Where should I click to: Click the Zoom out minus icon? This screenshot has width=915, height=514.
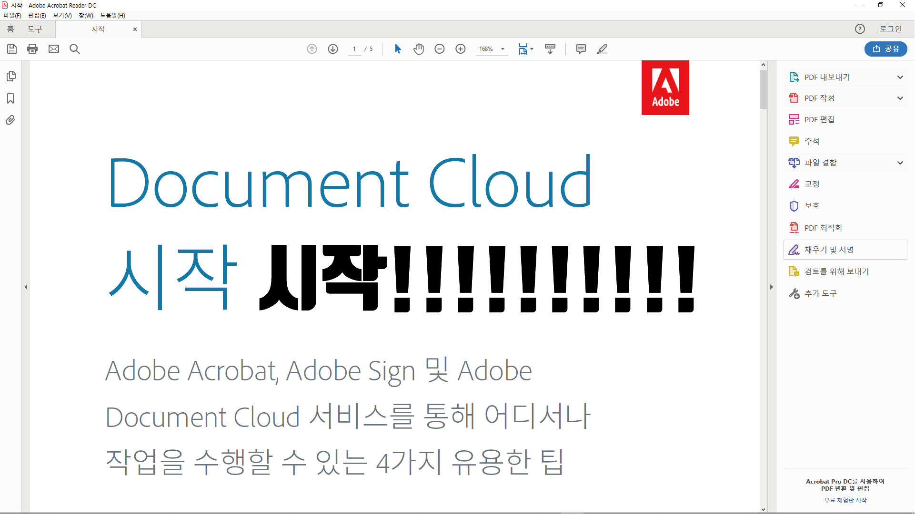pyautogui.click(x=440, y=49)
